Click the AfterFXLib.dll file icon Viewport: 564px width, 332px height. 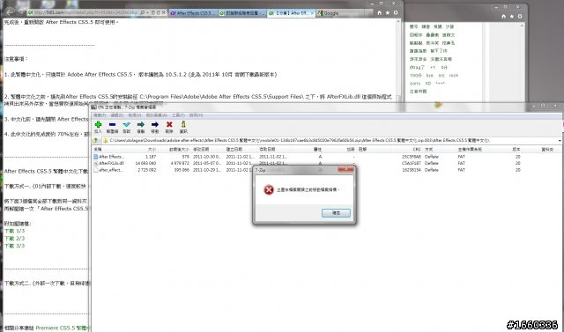tap(96, 163)
